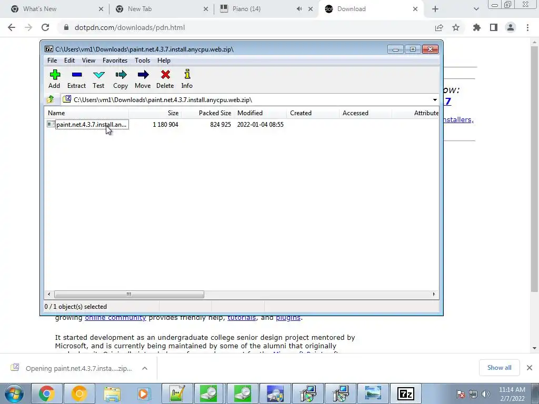Go back in Chrome
The height and width of the screenshot is (404, 539).
(x=12, y=27)
